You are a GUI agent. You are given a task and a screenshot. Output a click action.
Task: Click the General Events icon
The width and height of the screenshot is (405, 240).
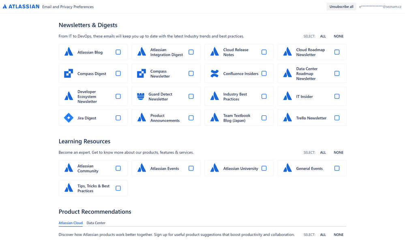(287, 168)
